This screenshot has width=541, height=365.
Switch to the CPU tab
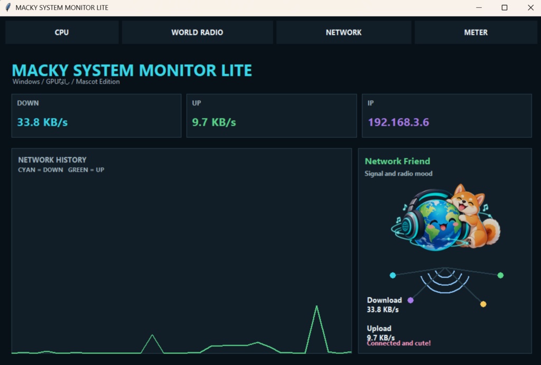pos(62,32)
